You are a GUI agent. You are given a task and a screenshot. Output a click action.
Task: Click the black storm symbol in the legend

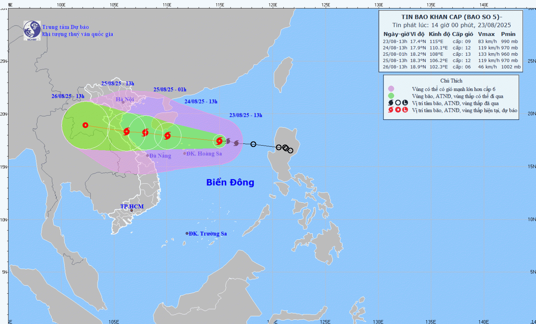tap(391, 103)
